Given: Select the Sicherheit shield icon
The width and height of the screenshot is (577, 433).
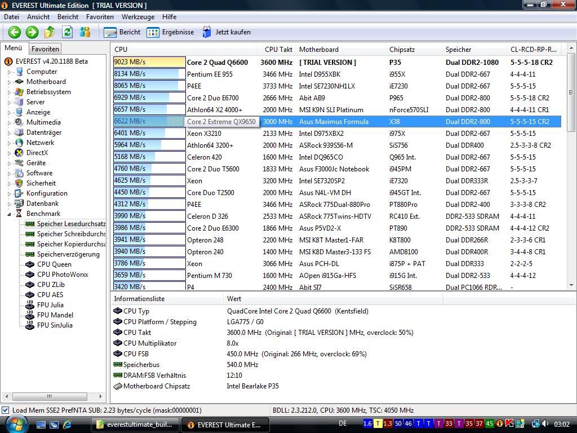Looking at the screenshot, I should click(19, 183).
